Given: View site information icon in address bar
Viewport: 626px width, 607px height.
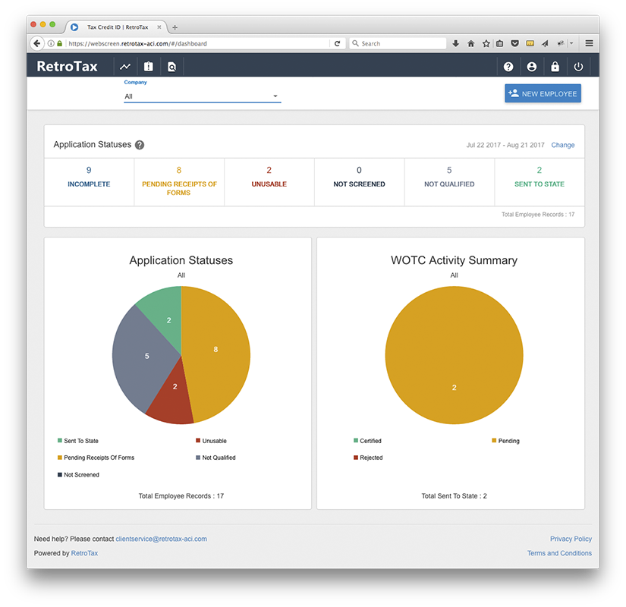Looking at the screenshot, I should point(51,43).
